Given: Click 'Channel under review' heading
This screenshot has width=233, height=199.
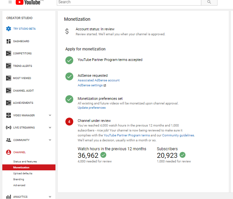Looking at the screenshot, I should tap(94, 121).
